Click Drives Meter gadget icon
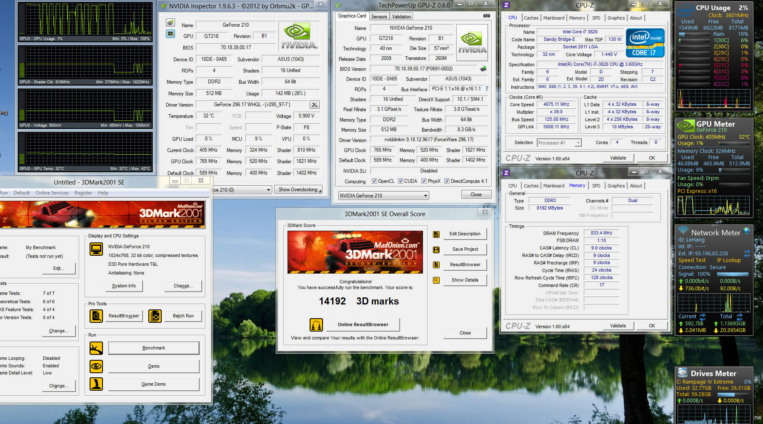This screenshot has width=763, height=424. [x=683, y=373]
